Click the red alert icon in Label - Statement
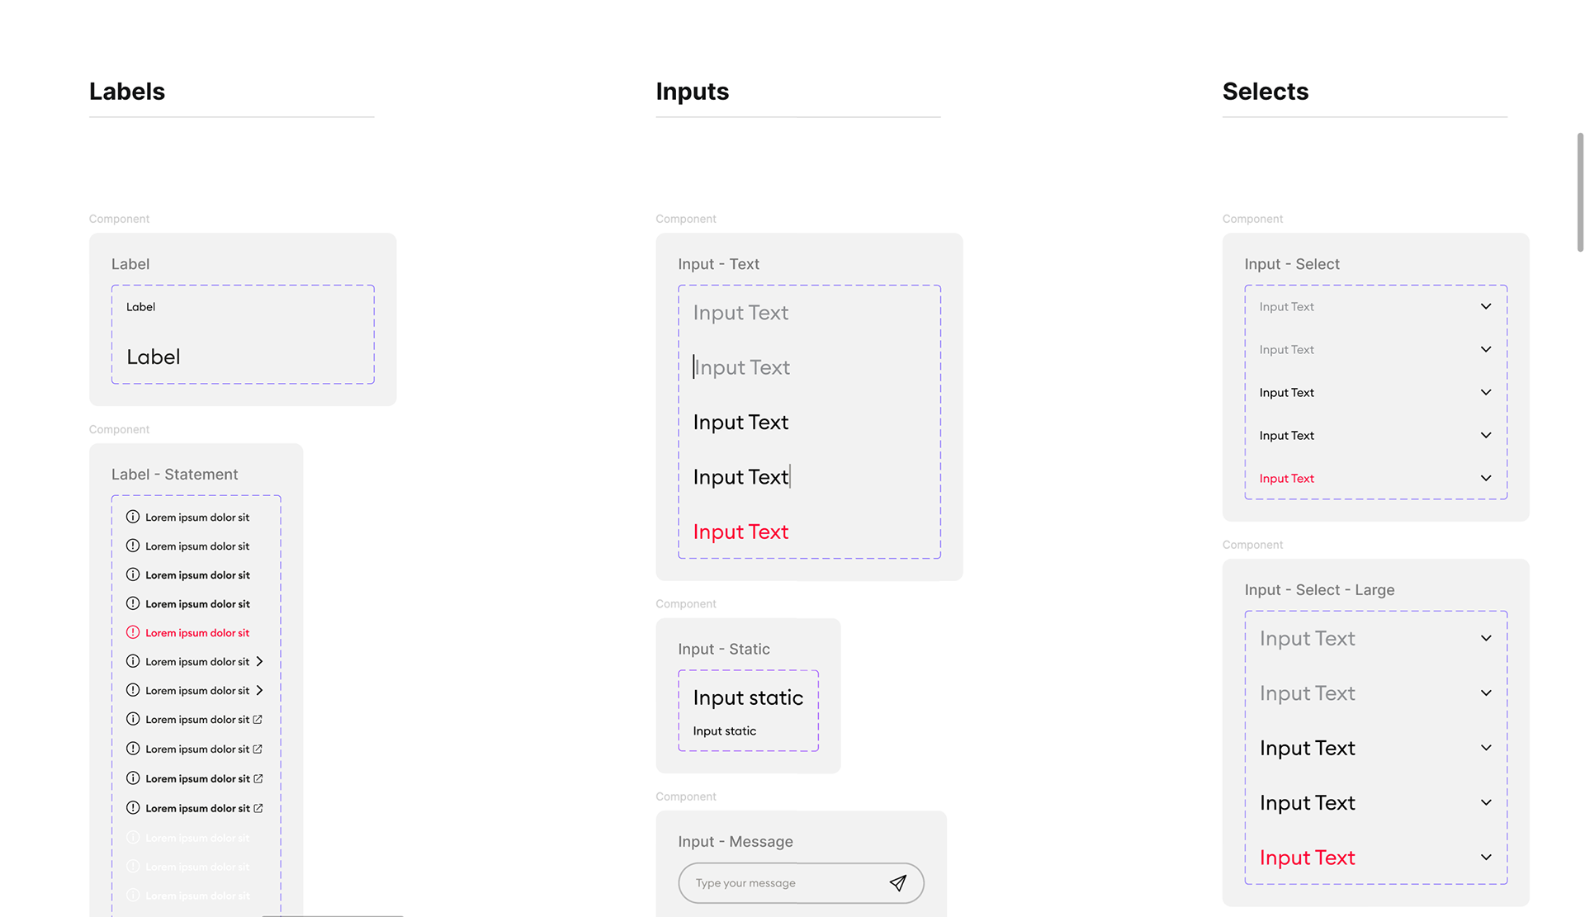 point(133,633)
